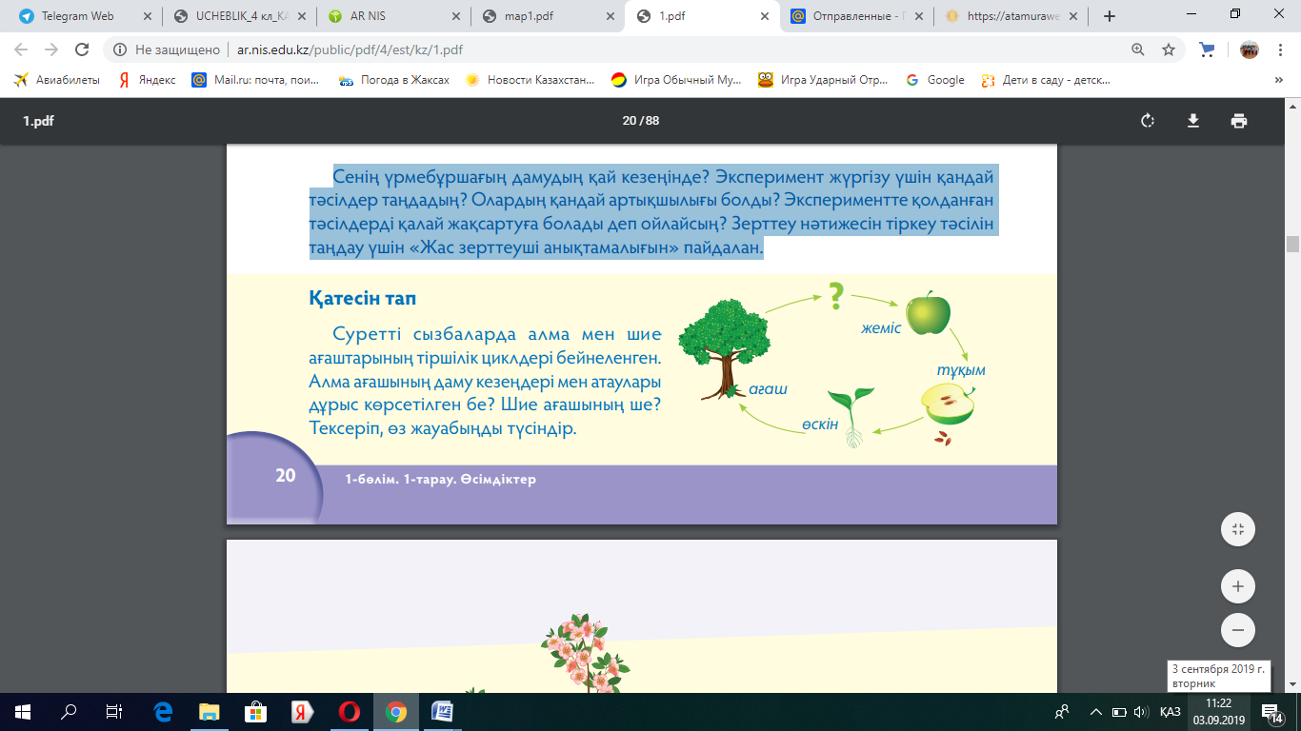The image size is (1301, 731).
Task: Open the Chrome three-dot menu
Action: (1279, 49)
